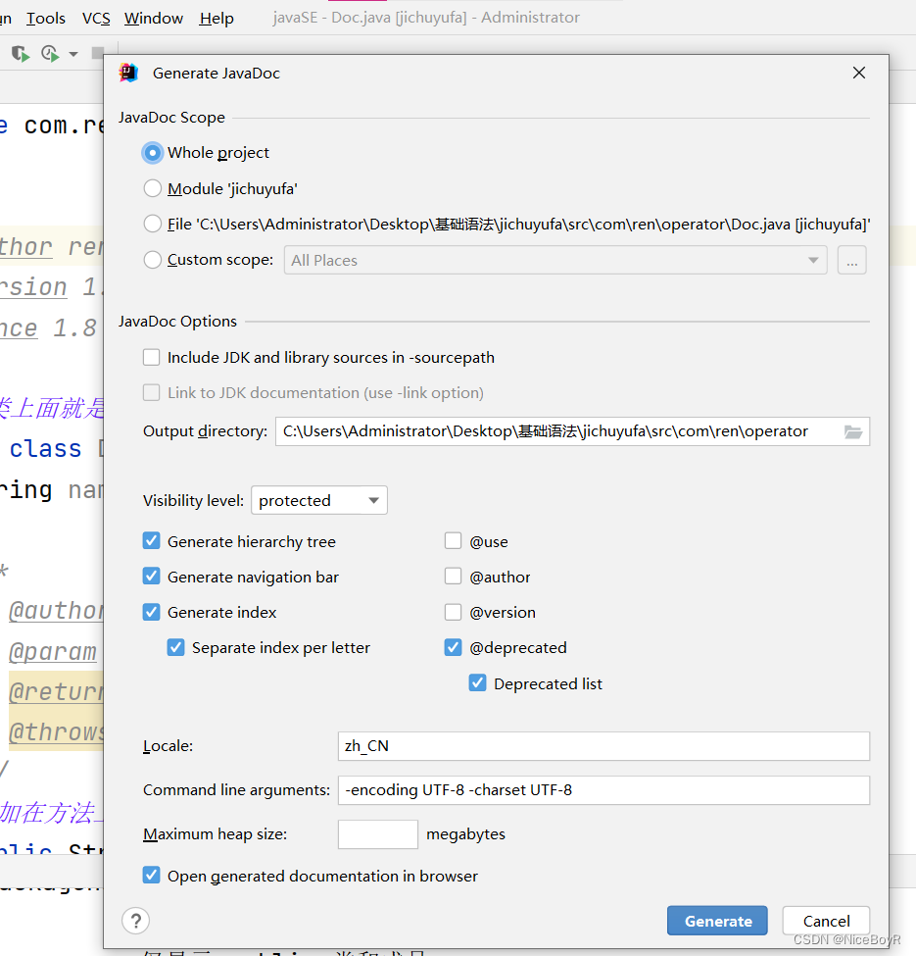
Task: Open the Tools menu
Action: (45, 18)
